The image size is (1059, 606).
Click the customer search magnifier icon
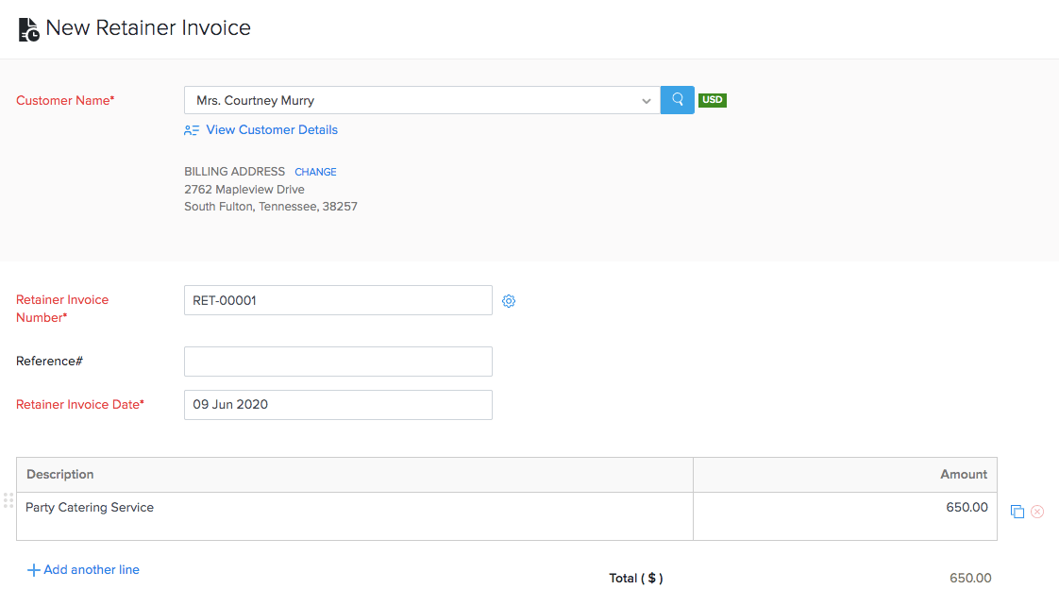[x=677, y=99]
